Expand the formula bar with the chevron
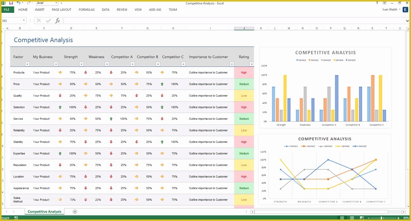411x221 pixels. click(407, 21)
